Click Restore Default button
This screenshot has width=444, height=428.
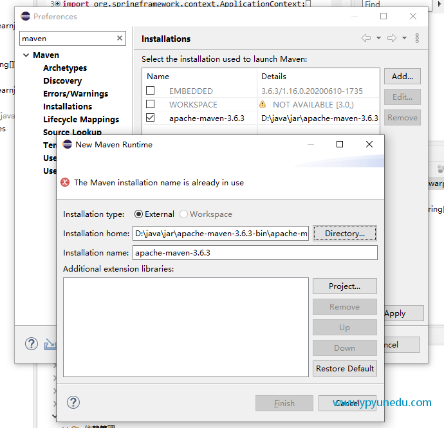point(345,369)
